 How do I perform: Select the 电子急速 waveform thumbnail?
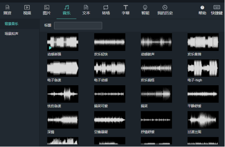click(x=63, y=68)
